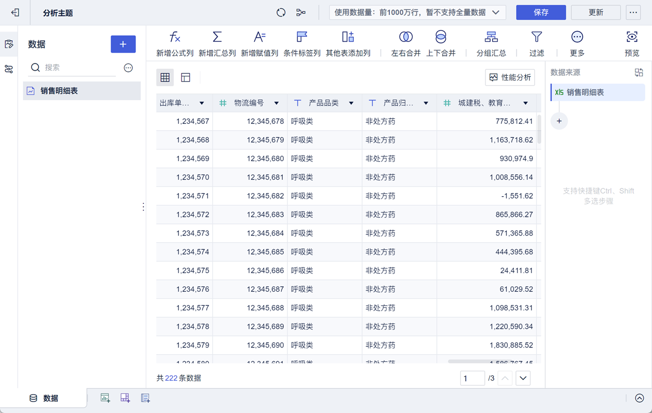This screenshot has width=652, height=413.
Task: Select 上下合并 union tool
Action: pos(441,37)
